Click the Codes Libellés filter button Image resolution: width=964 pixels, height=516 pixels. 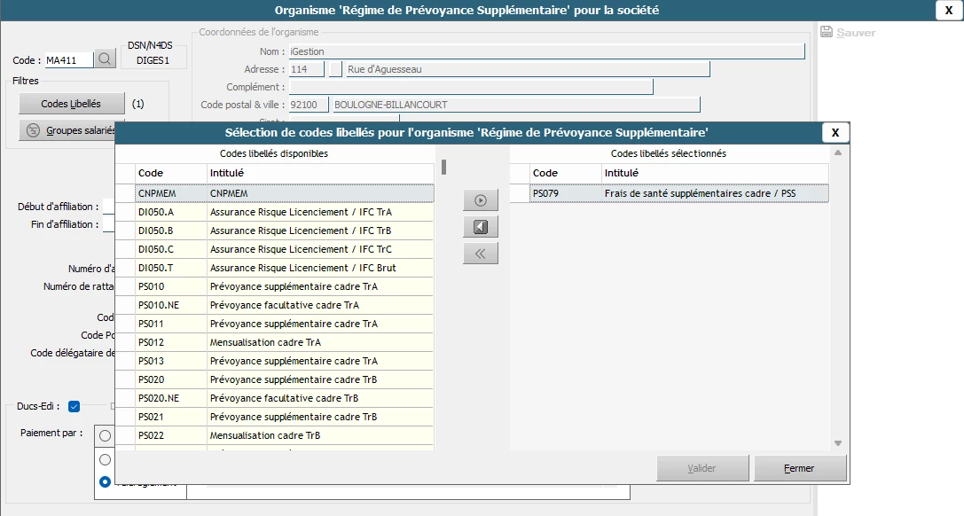(x=71, y=104)
